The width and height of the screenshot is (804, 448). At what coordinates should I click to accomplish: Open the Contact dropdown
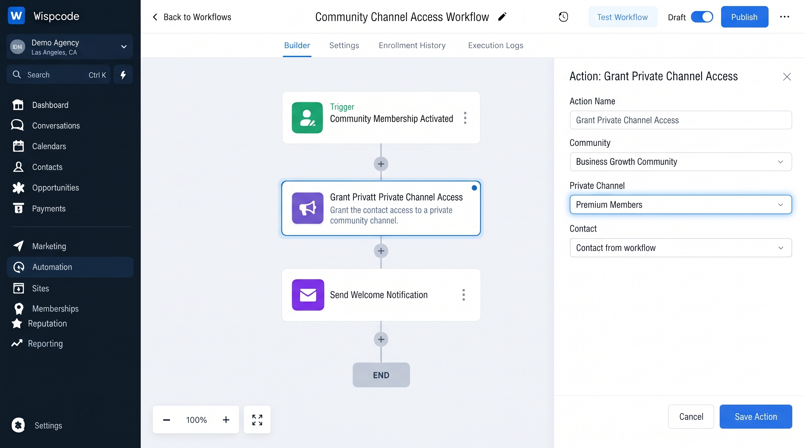[680, 248]
